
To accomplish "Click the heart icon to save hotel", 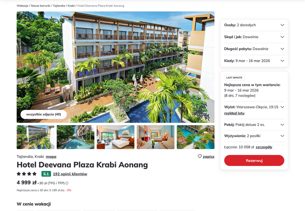I will (199, 156).
